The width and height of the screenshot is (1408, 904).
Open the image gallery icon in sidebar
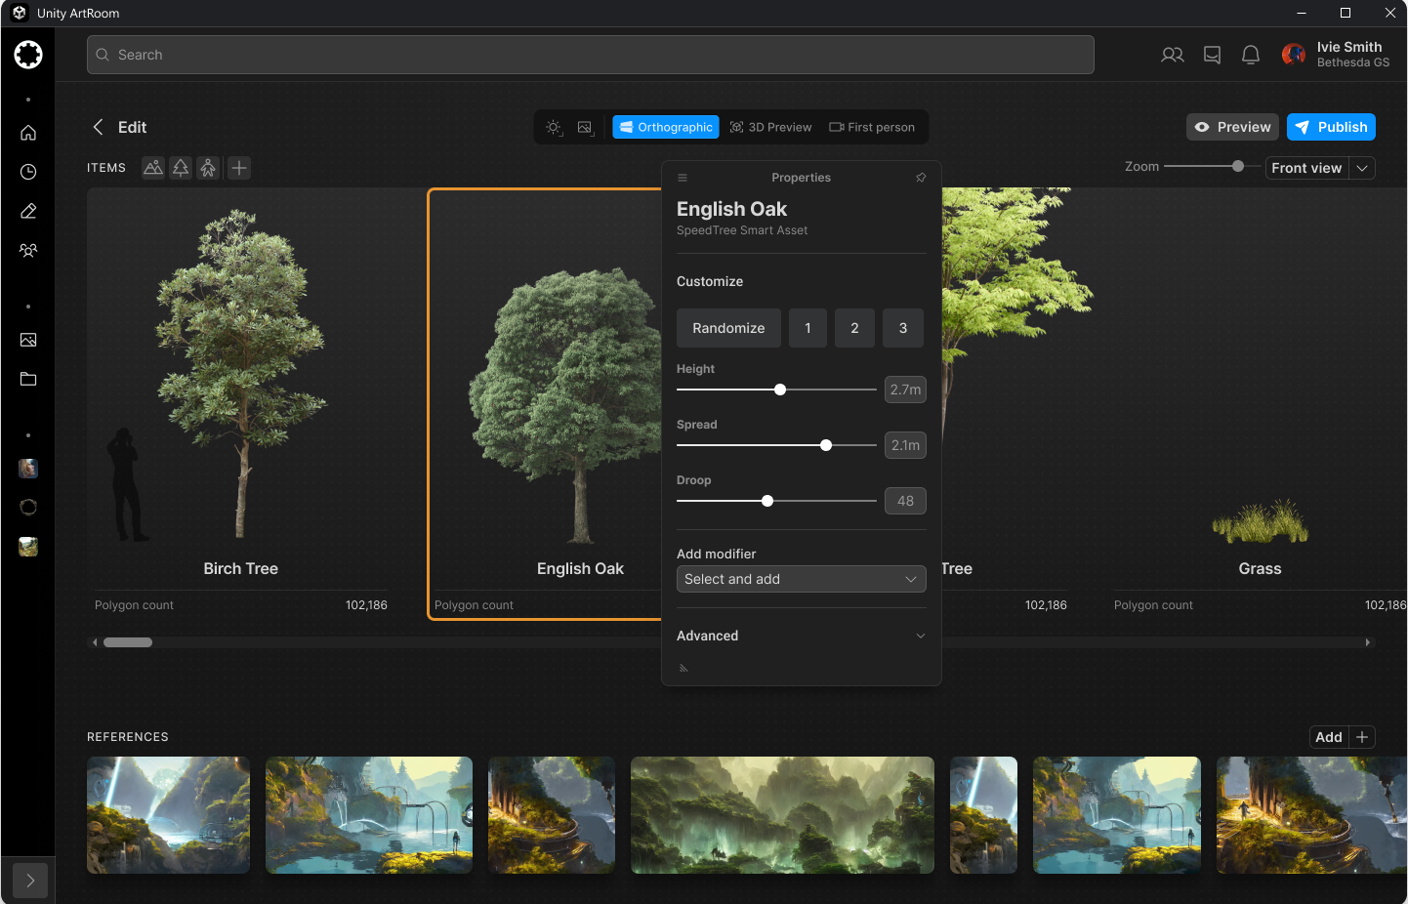coord(28,340)
